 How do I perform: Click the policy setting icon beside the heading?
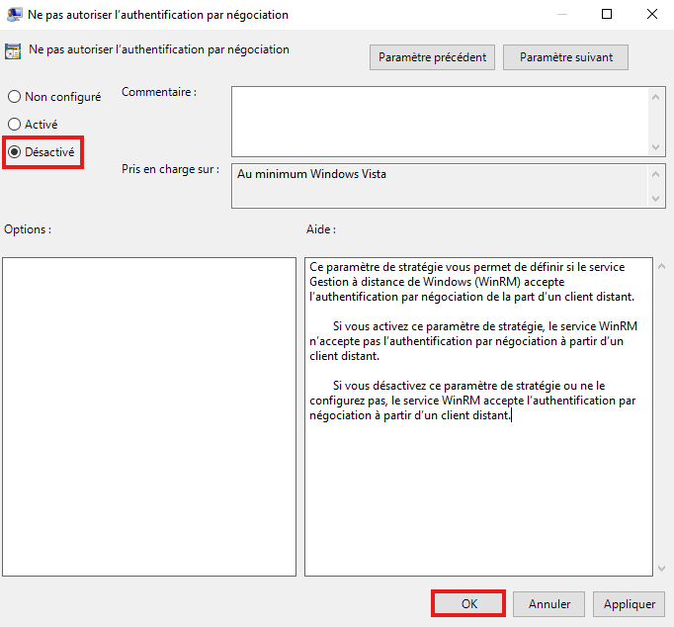click(14, 51)
